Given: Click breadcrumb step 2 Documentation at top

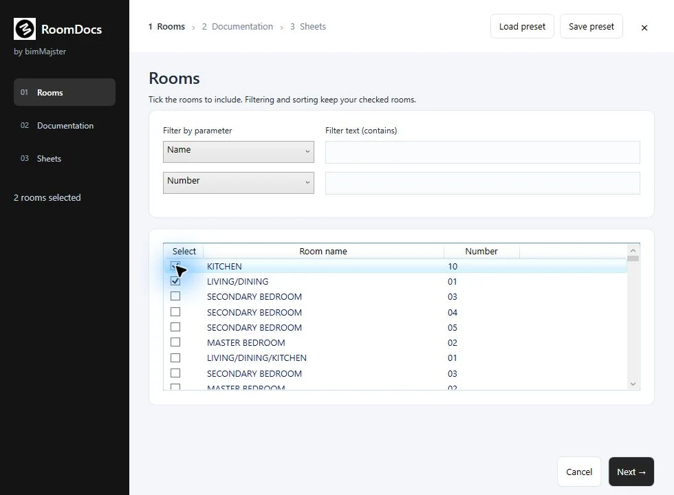Looking at the screenshot, I should tap(237, 27).
